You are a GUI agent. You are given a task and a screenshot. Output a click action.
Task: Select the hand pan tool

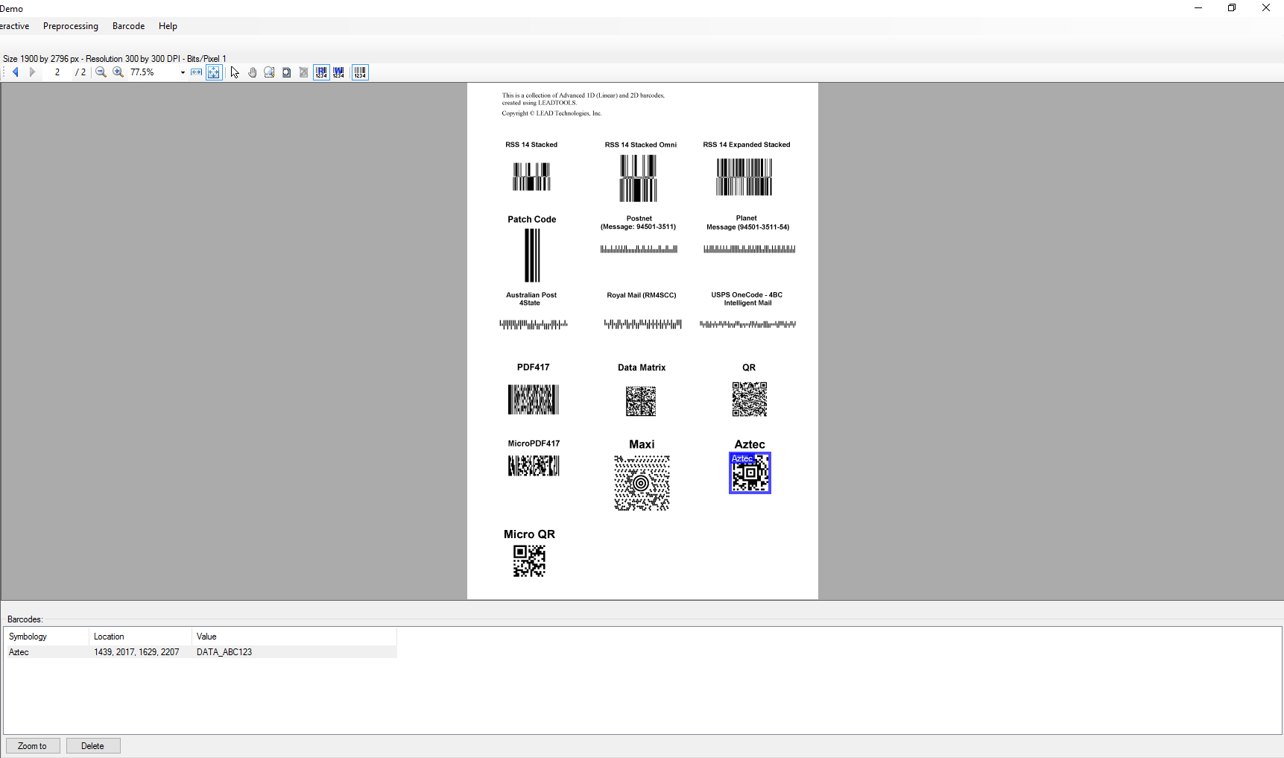pyautogui.click(x=252, y=72)
